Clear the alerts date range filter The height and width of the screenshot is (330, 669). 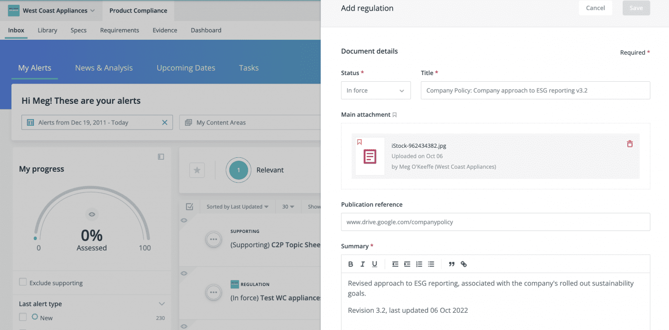coord(165,122)
